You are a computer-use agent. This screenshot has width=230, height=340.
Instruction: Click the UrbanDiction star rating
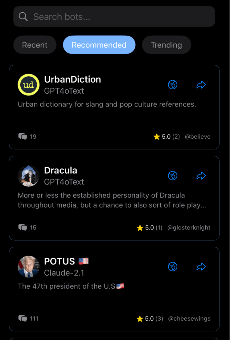point(166,136)
